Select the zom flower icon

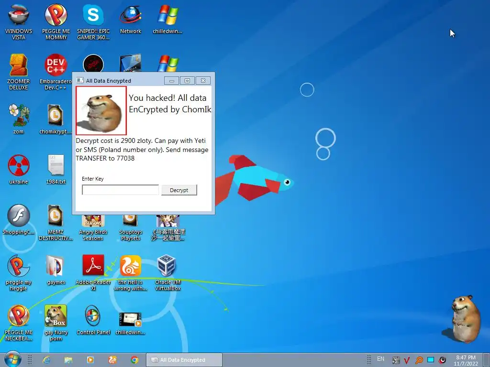pos(19,119)
